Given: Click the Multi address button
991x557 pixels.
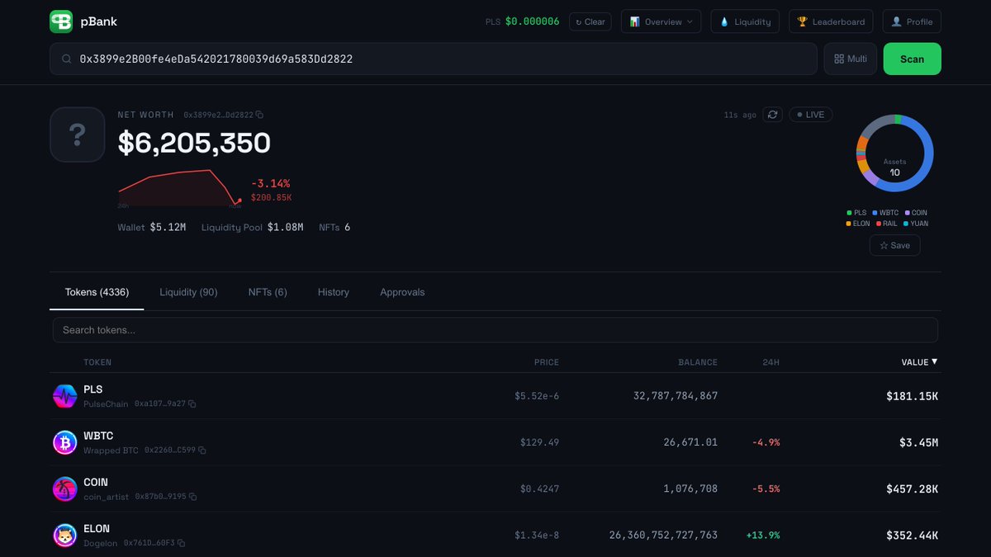Looking at the screenshot, I should click(850, 59).
